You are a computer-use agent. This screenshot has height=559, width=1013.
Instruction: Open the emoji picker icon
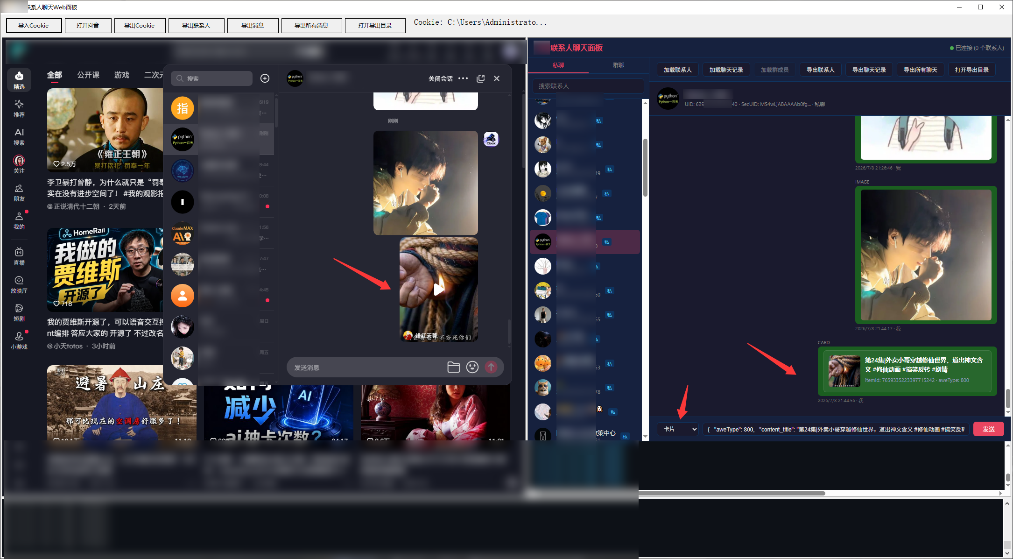tap(472, 368)
